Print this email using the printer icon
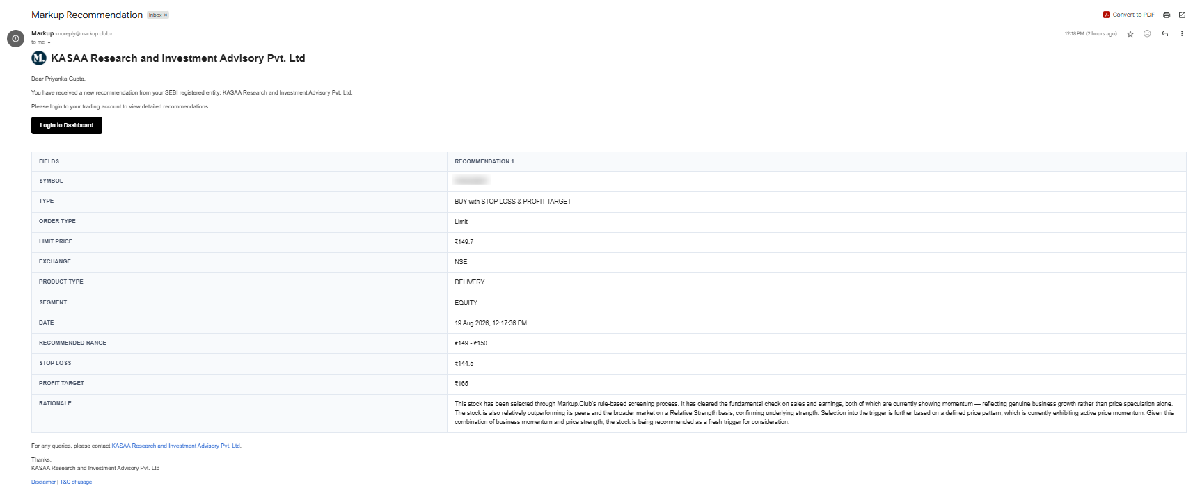1193x497 pixels. (1167, 15)
